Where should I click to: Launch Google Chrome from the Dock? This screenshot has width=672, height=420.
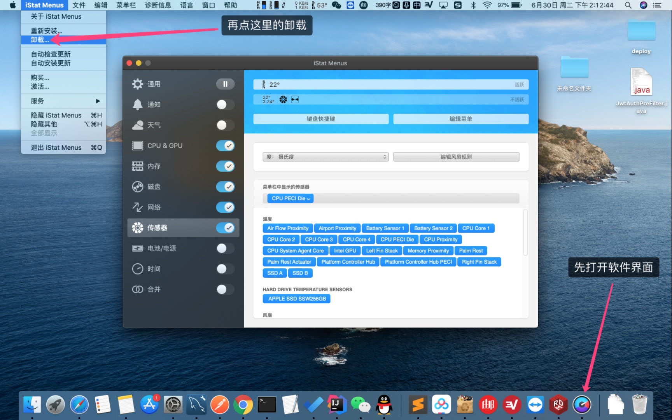click(x=243, y=405)
